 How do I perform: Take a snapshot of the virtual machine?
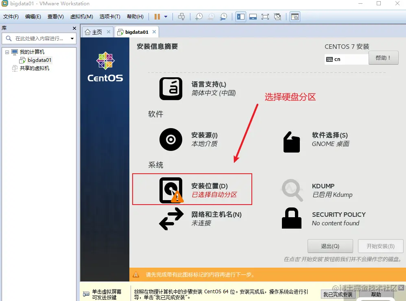point(199,17)
